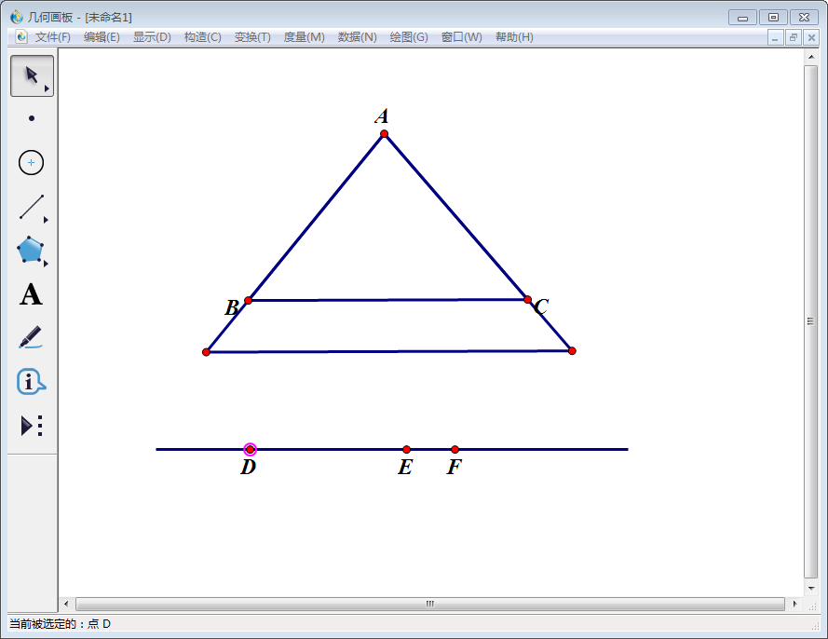Click the label E
The image size is (828, 639).
point(405,467)
